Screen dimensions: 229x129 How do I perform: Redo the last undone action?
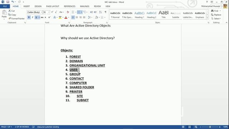[19, 2]
